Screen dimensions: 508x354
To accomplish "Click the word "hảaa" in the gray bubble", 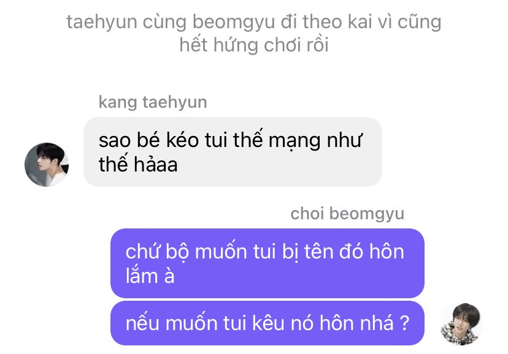I will (x=156, y=164).
